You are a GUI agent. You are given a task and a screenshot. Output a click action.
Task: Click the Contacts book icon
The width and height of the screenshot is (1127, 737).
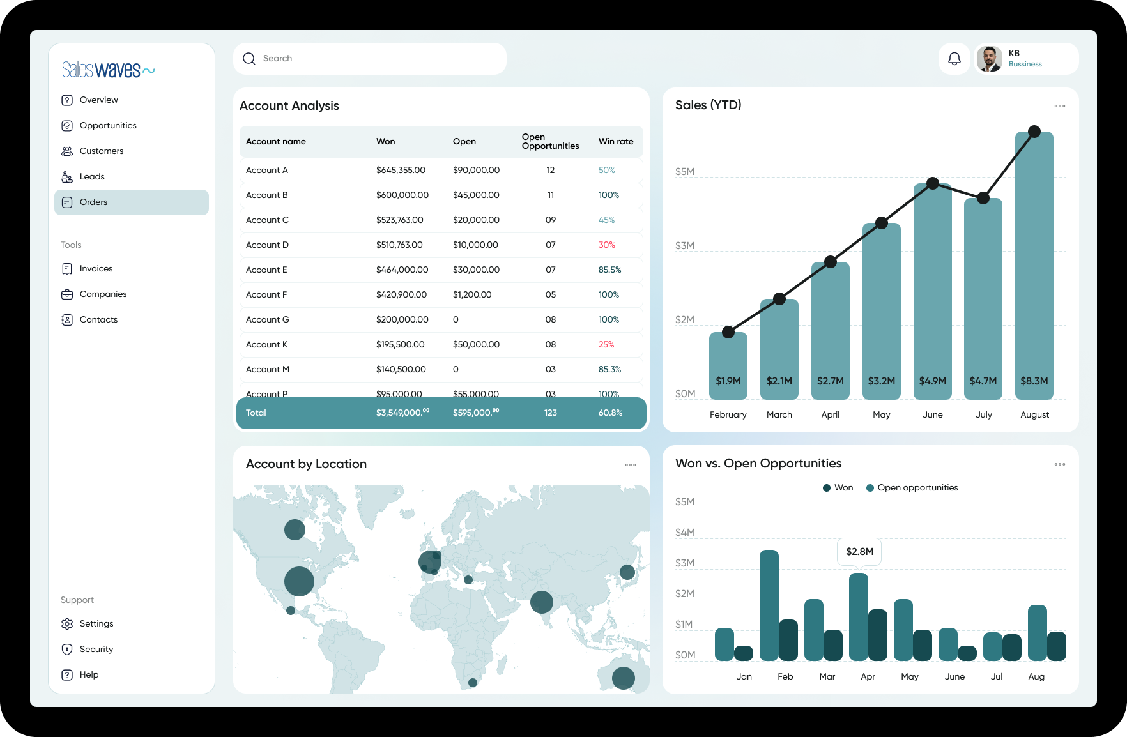click(x=67, y=320)
